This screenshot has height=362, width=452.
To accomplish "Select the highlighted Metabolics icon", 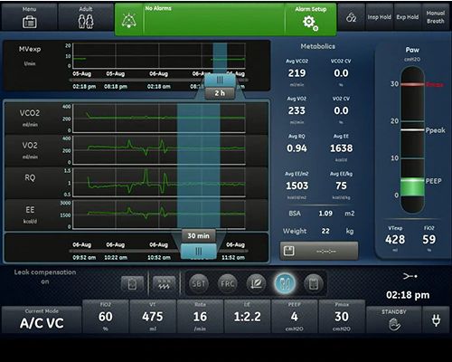I will [285, 283].
